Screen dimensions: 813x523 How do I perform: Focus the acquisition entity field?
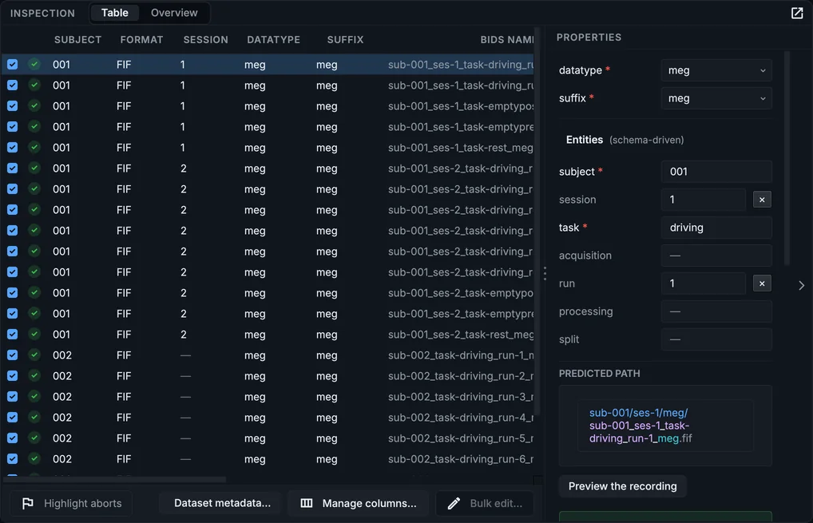(716, 256)
